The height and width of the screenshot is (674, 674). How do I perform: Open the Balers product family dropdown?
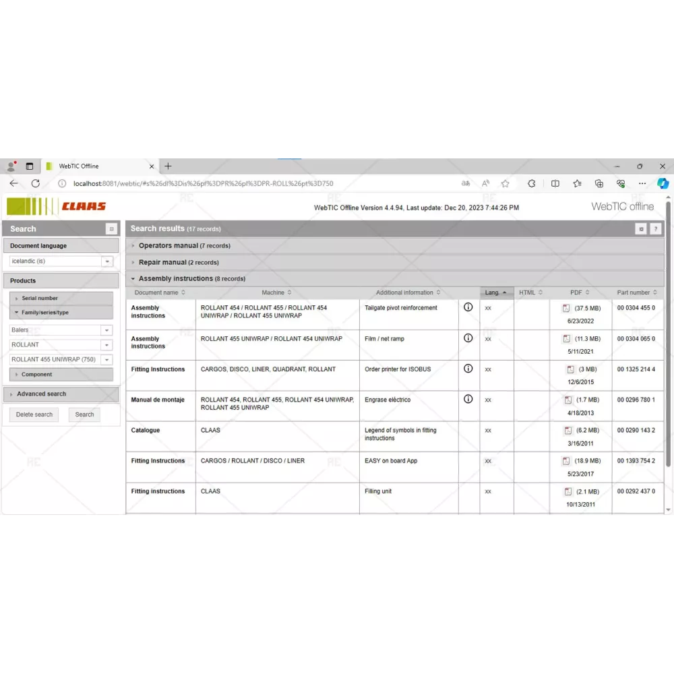pyautogui.click(x=106, y=330)
